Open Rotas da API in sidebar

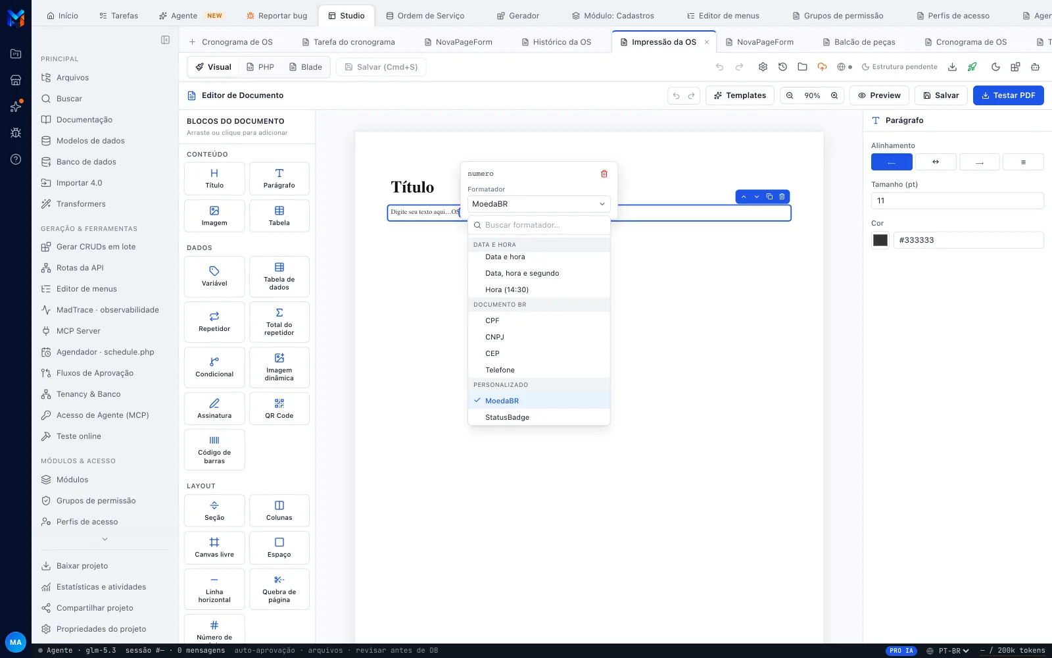click(80, 268)
